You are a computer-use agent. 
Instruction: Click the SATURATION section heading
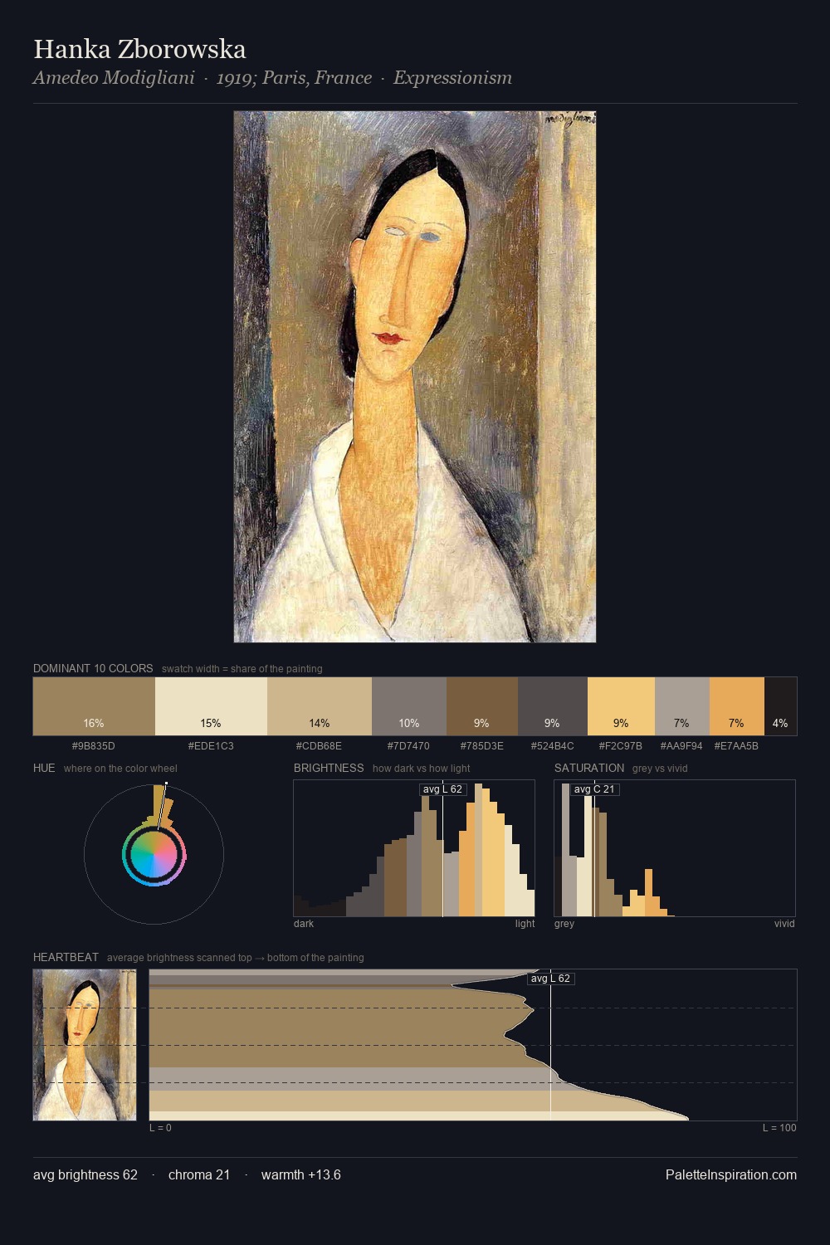[589, 768]
